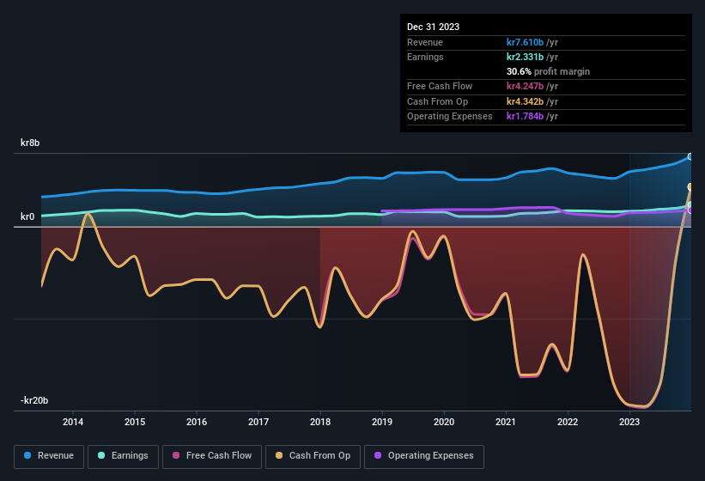
Task: Toggle the Free Cash Flow legend button
Action: pyautogui.click(x=212, y=456)
